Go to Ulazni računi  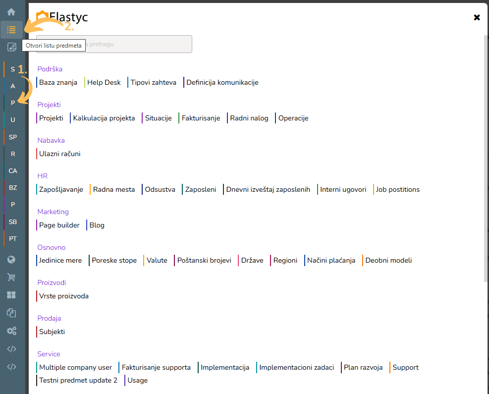pyautogui.click(x=60, y=154)
